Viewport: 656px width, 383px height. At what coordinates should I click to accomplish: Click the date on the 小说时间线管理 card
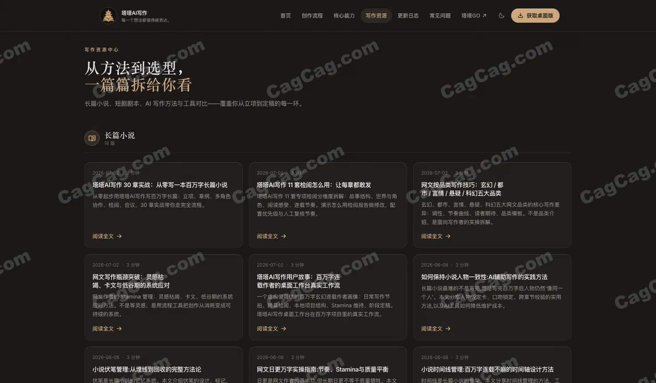click(435, 358)
